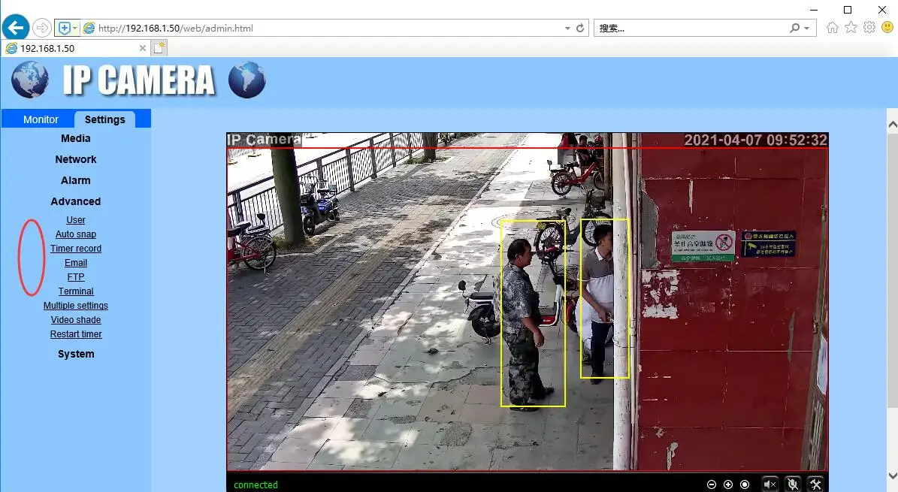Close the 192.168.1.50 tab

143,48
